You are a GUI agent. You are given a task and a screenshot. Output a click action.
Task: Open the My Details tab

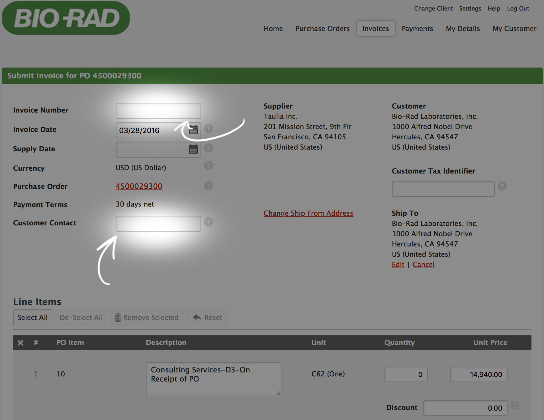point(463,28)
